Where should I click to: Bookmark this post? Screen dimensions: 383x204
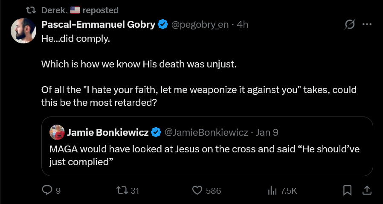(348, 191)
